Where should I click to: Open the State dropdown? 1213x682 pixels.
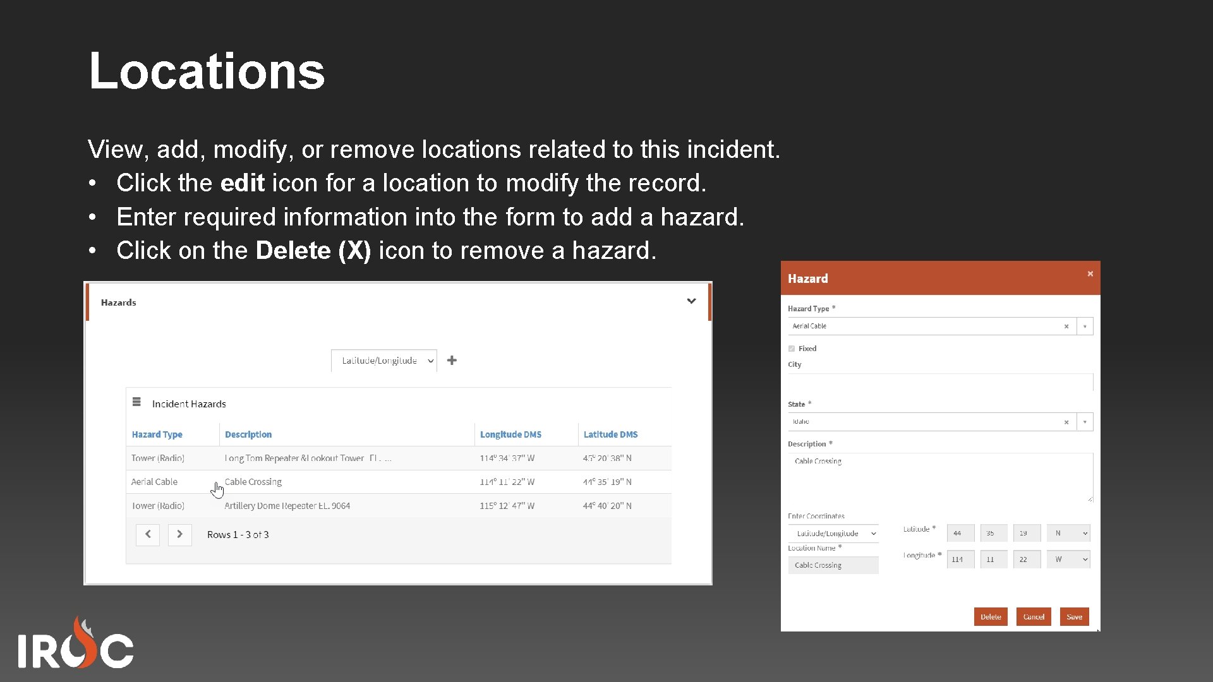tap(1085, 422)
